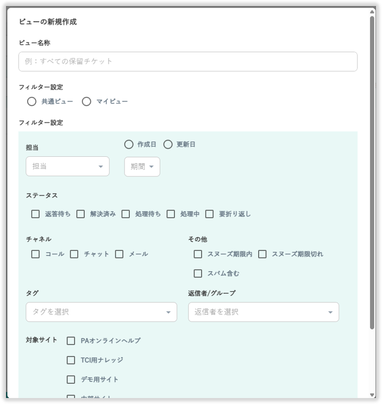Check the 返答待ち status checkbox
The image size is (382, 404).
click(x=36, y=214)
